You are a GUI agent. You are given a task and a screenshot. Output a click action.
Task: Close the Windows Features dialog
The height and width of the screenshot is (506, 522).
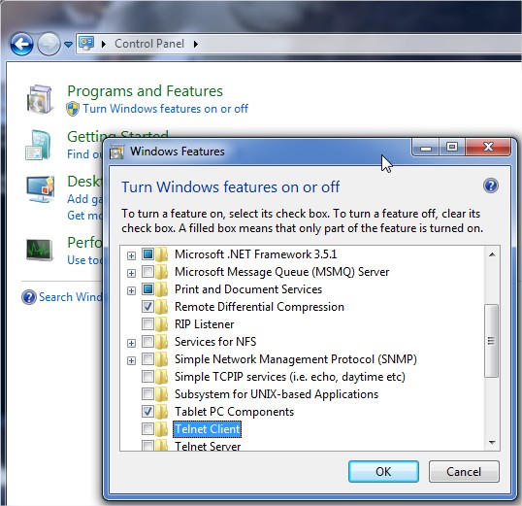click(x=488, y=147)
